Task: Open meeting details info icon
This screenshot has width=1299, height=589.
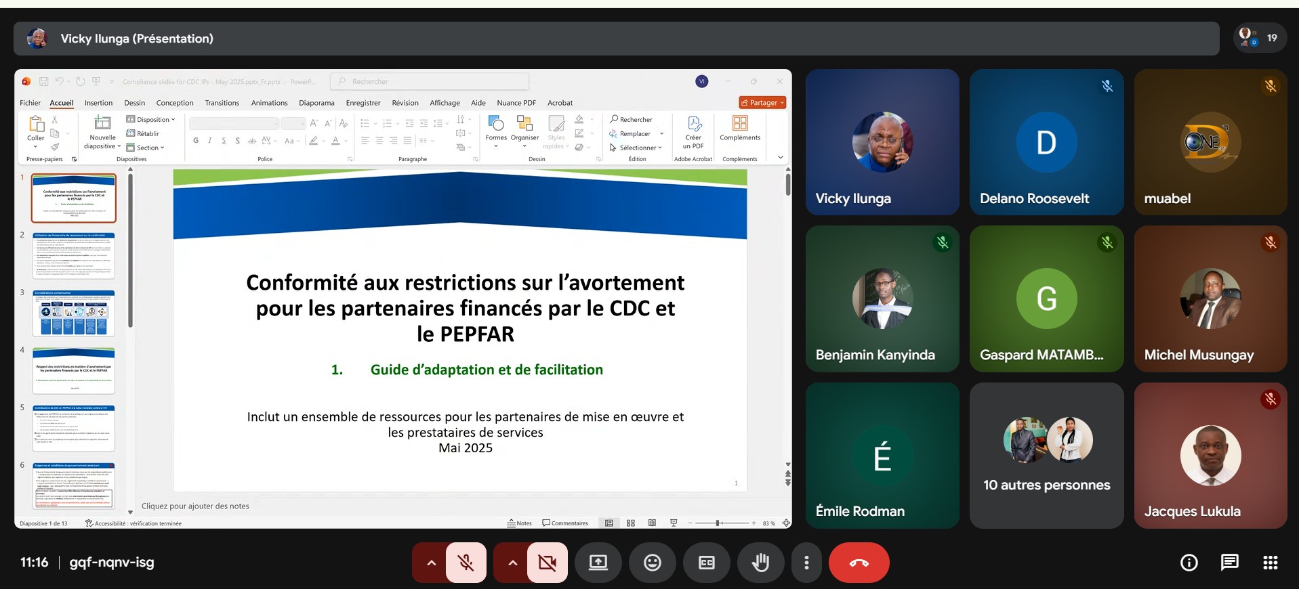Action: tap(1189, 563)
